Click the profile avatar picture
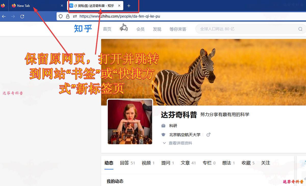 (130, 122)
